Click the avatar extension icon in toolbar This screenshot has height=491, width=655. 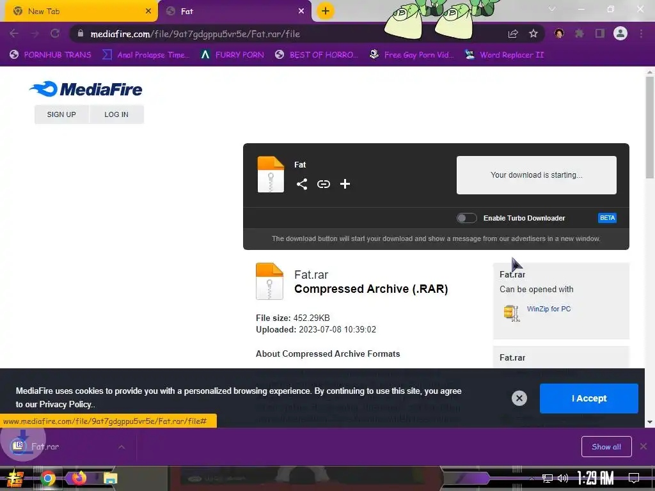point(559,34)
